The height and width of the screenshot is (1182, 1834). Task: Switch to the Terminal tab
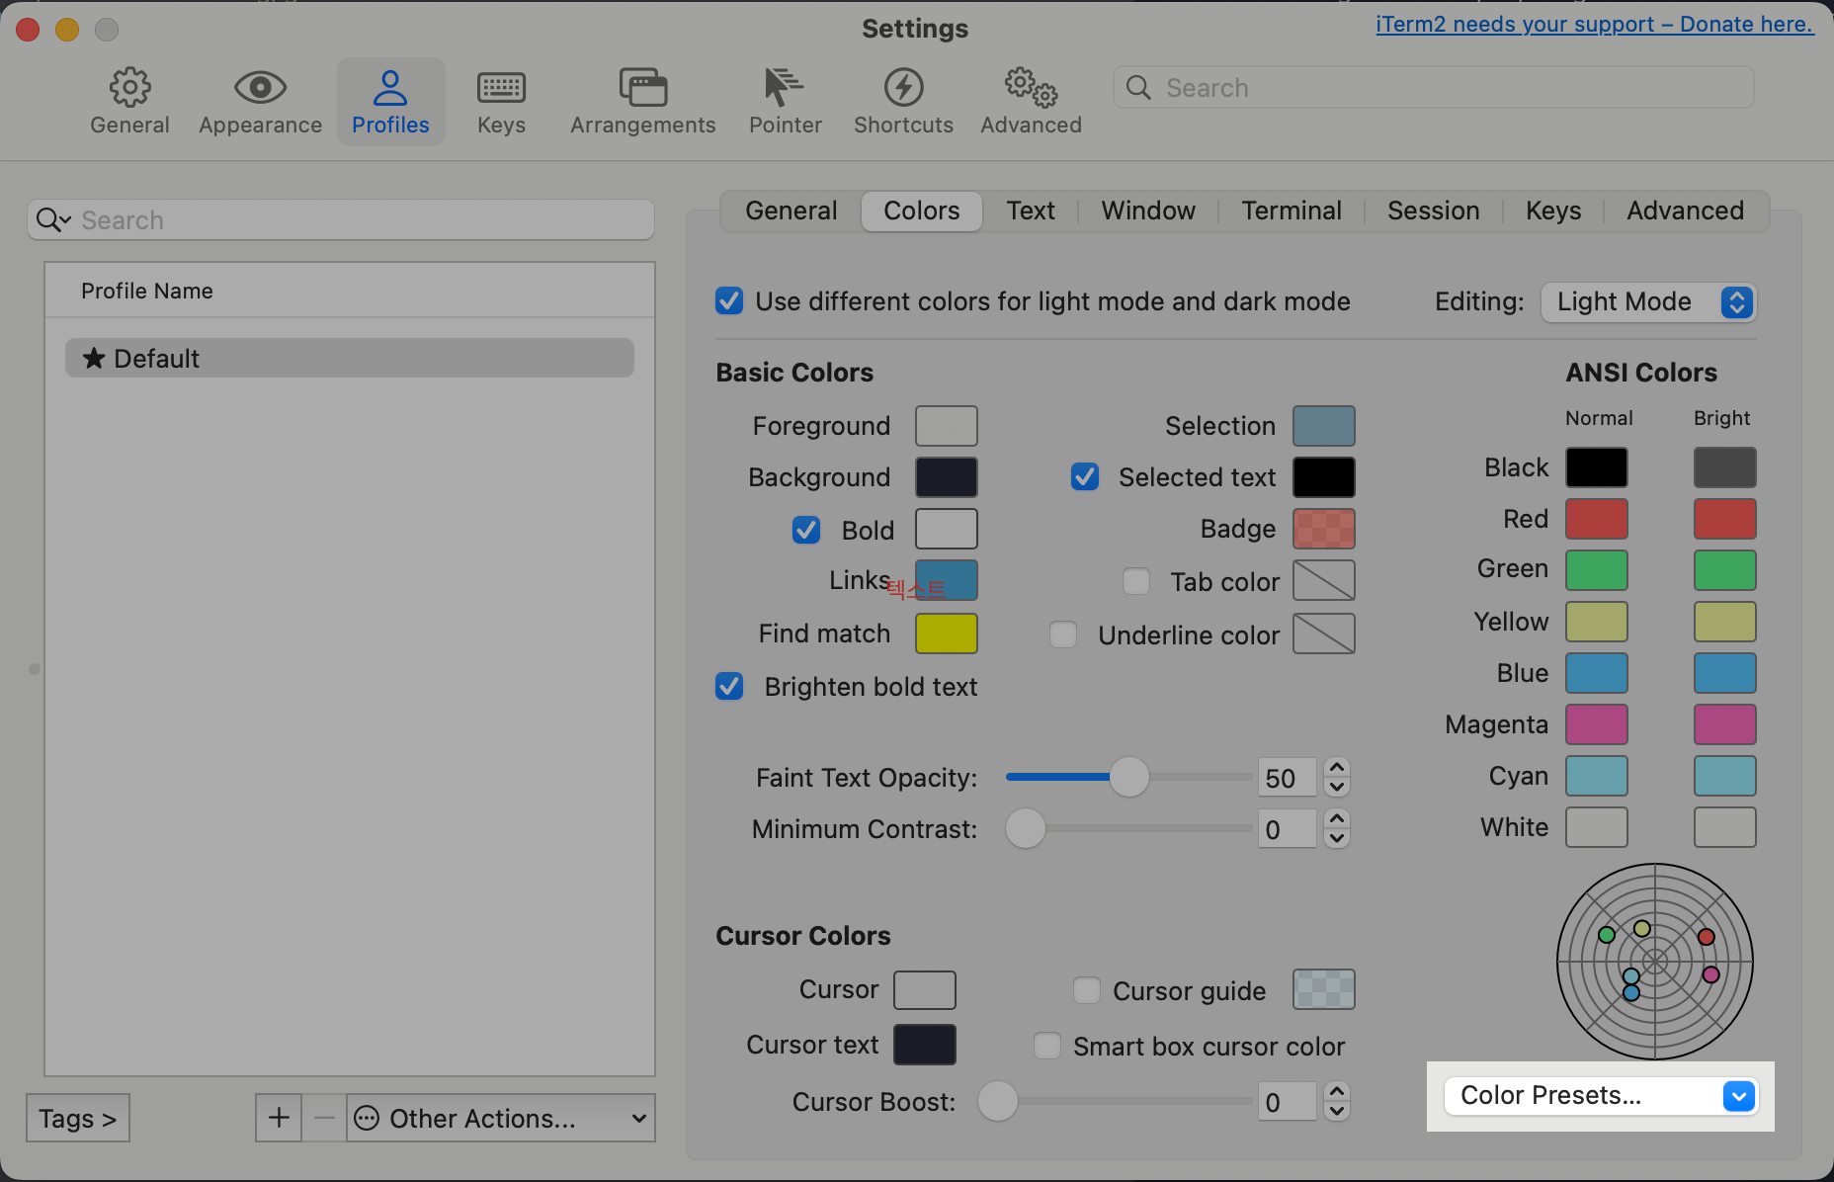coord(1291,211)
